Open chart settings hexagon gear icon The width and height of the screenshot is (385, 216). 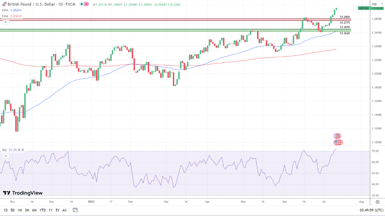tap(378, 202)
